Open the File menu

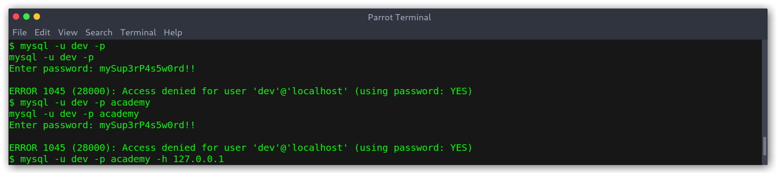coord(19,33)
